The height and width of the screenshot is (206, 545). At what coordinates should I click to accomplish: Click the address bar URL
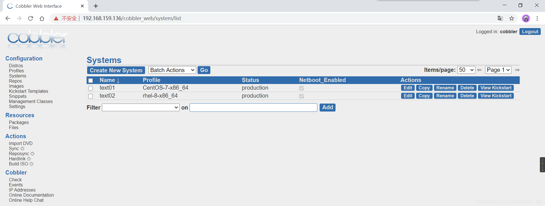tap(132, 18)
